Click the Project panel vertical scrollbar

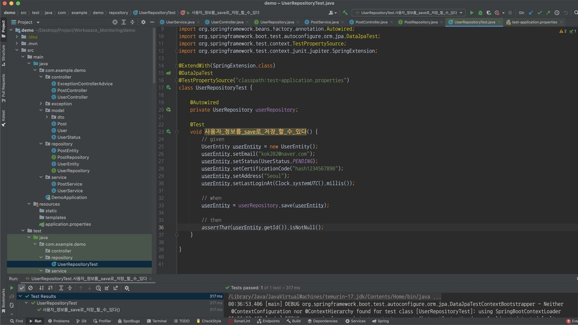(154, 55)
